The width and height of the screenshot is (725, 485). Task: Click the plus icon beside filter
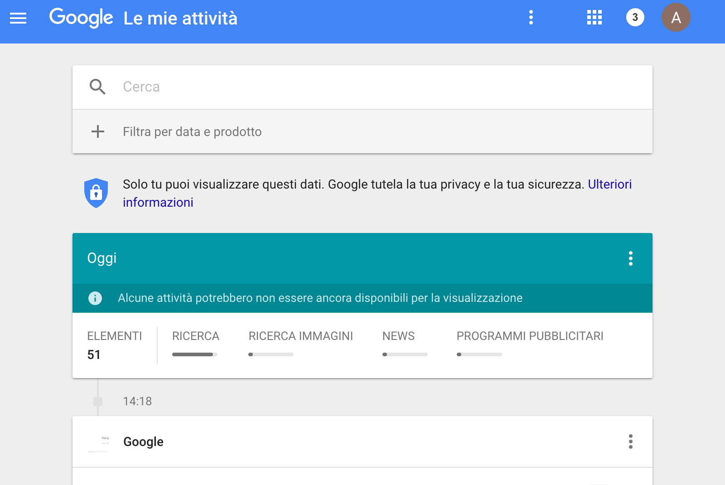click(98, 132)
